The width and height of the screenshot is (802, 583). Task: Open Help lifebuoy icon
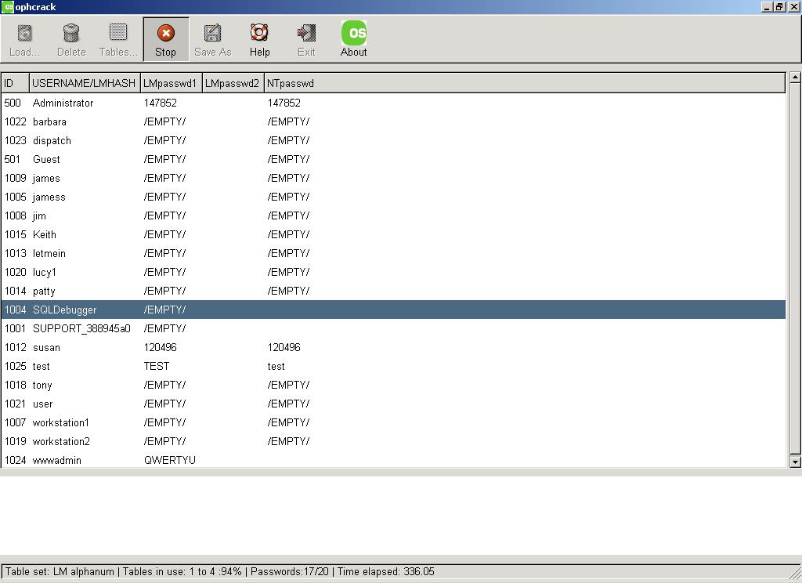[x=259, y=33]
